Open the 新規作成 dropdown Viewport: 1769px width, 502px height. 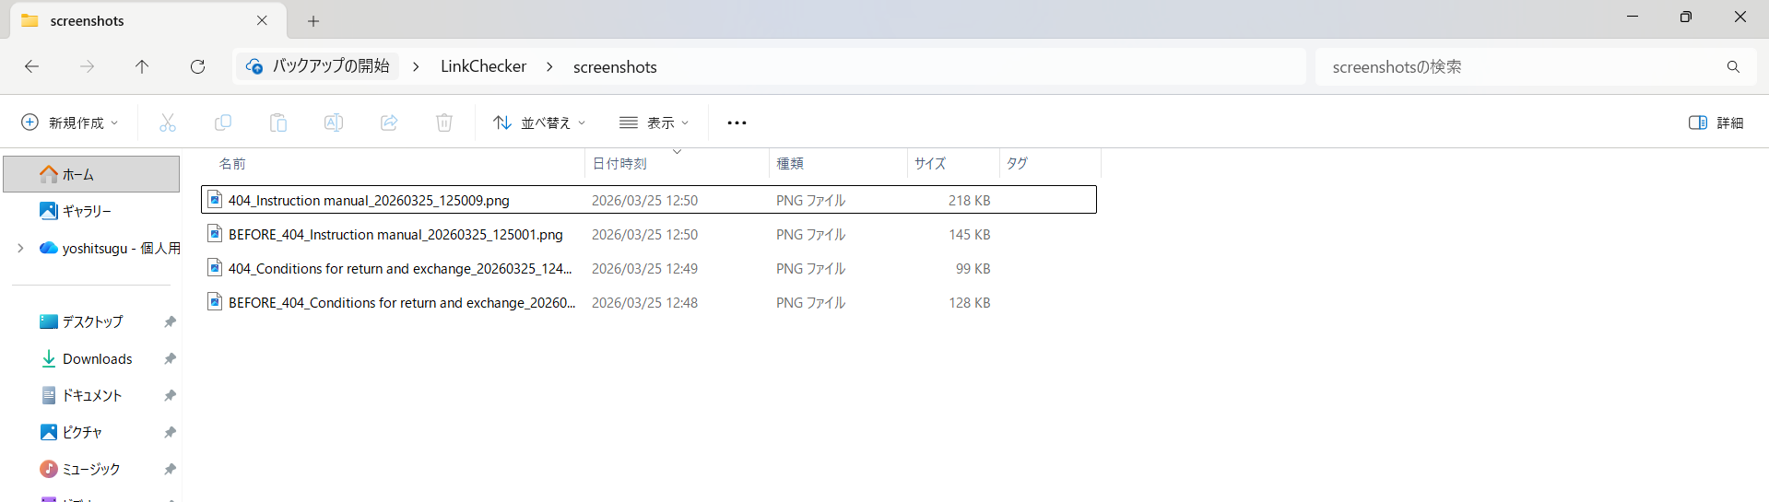tap(70, 123)
